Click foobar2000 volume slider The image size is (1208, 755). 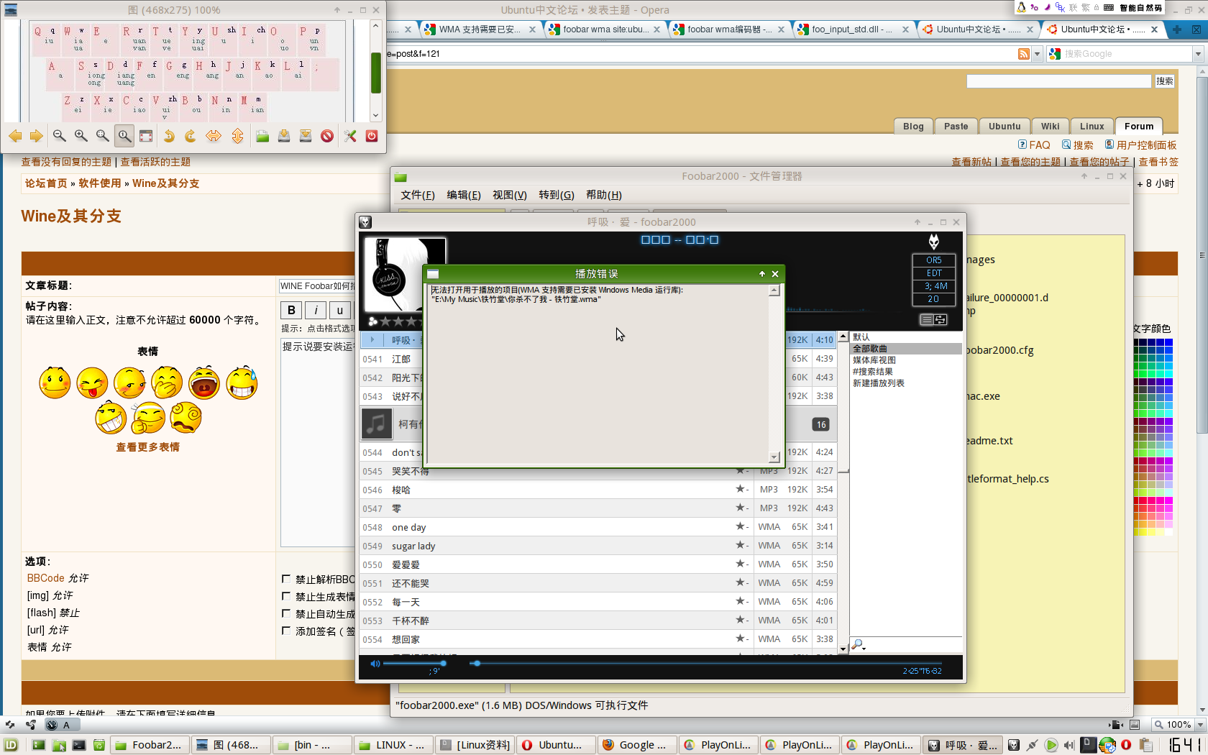tap(414, 664)
